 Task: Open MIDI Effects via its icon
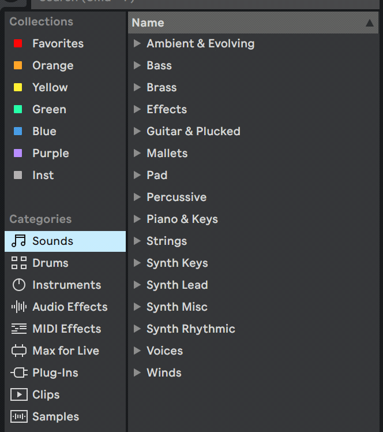point(18,329)
